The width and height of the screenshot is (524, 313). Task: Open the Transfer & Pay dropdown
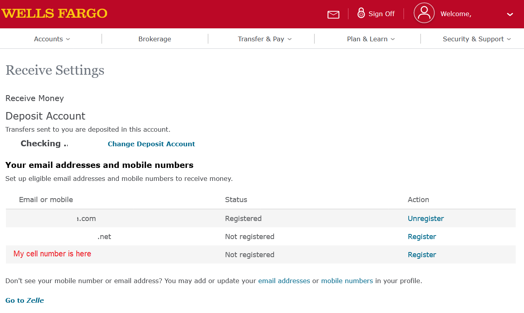tap(265, 39)
